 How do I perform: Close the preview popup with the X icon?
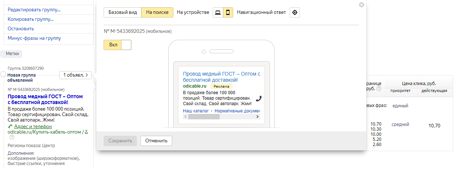(362, 5)
